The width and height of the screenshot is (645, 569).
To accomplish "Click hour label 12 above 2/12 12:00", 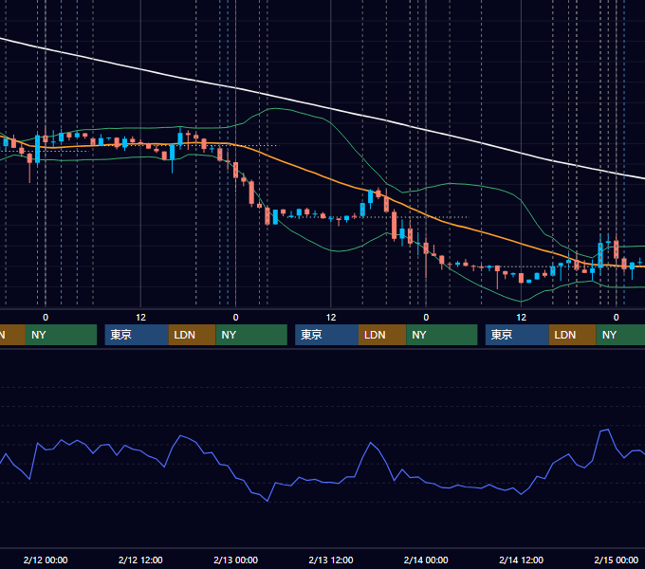I will pos(140,318).
